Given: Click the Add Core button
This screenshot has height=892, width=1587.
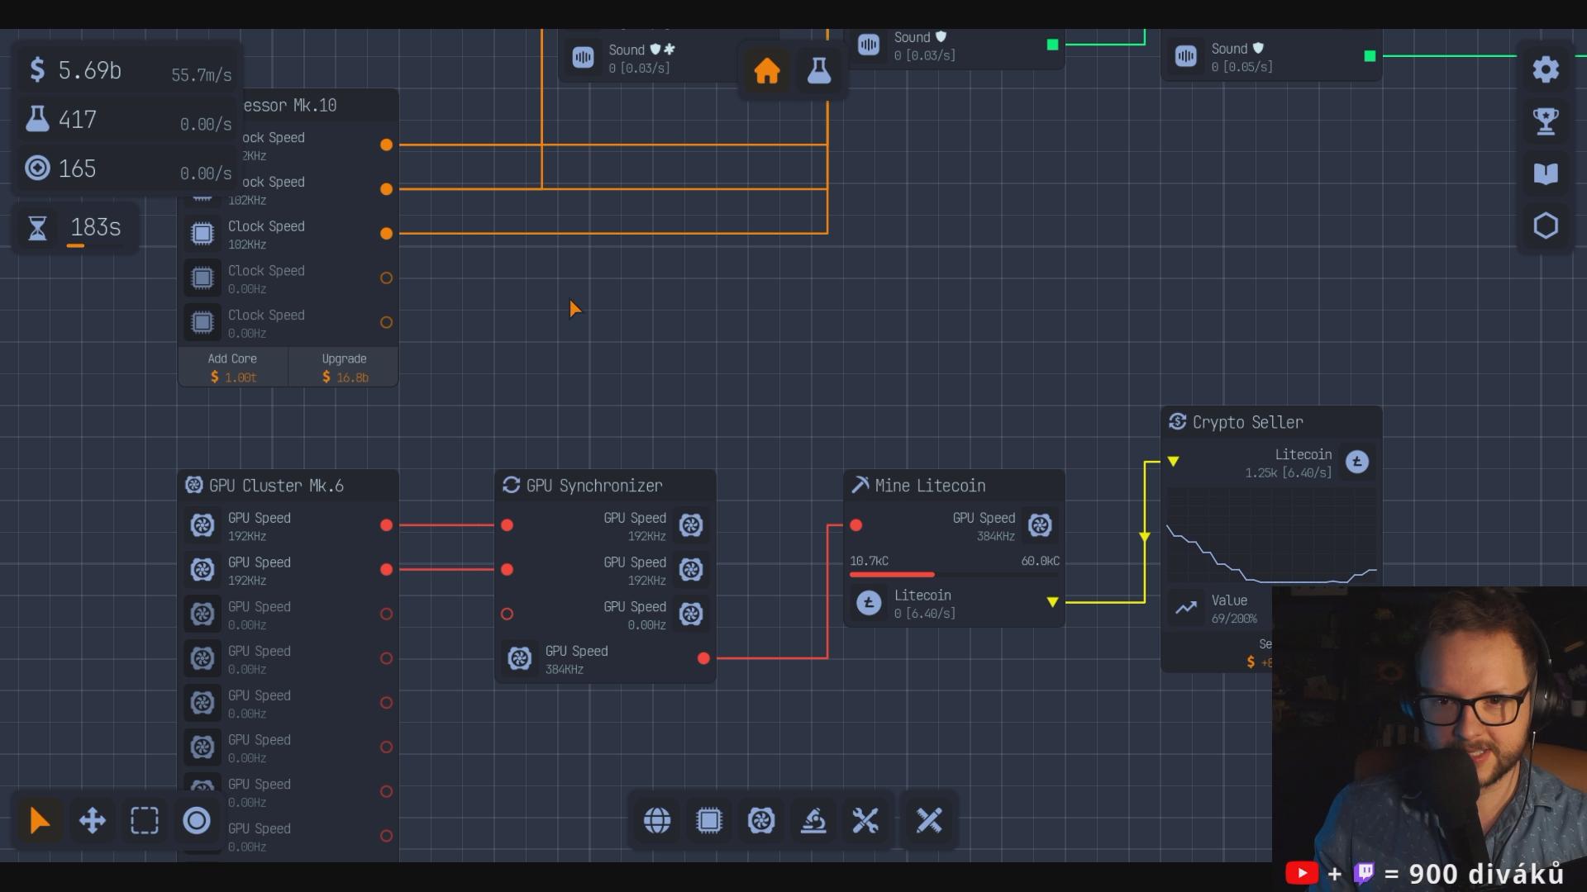Looking at the screenshot, I should (x=232, y=368).
